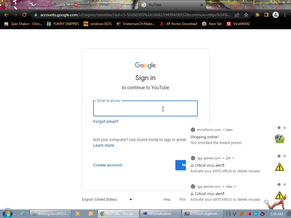Open the media player taskbar icon
The width and height of the screenshot is (291, 218).
(x=78, y=214)
